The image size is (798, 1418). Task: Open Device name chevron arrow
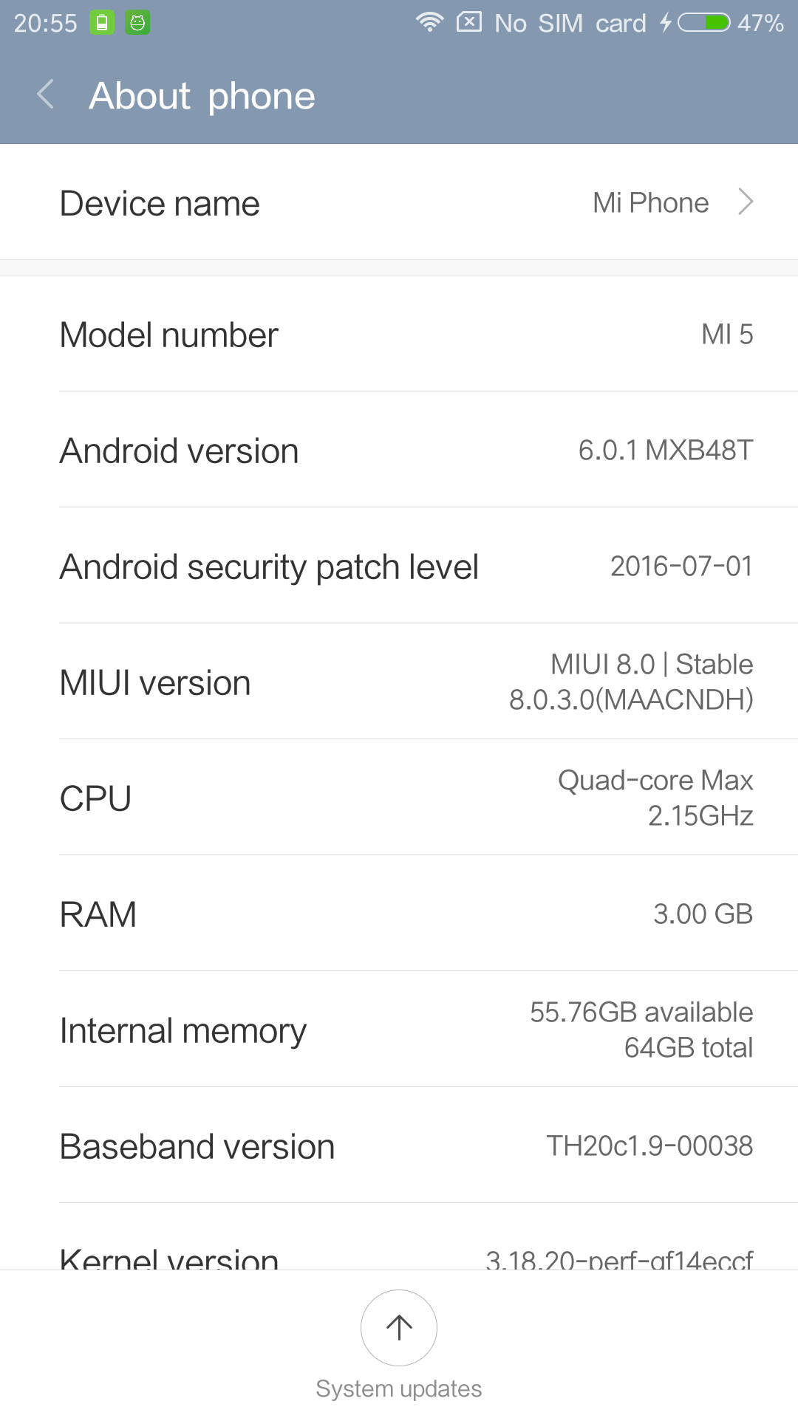tap(746, 202)
